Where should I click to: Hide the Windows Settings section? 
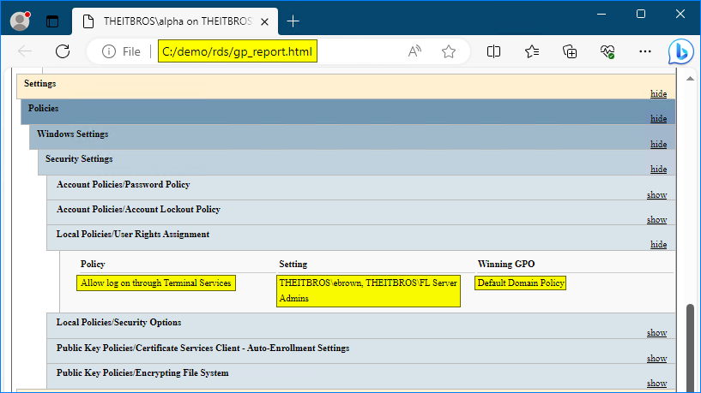click(659, 145)
